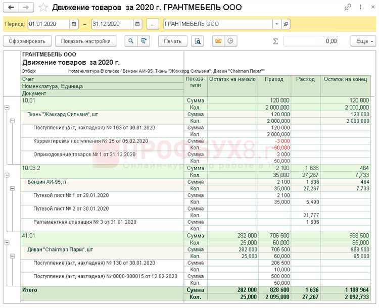Click the end date field 31.12.2020
379x308 pixels.
112,24
